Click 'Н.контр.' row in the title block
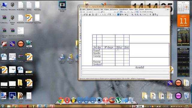The image size is (192, 108). (x=97, y=61)
